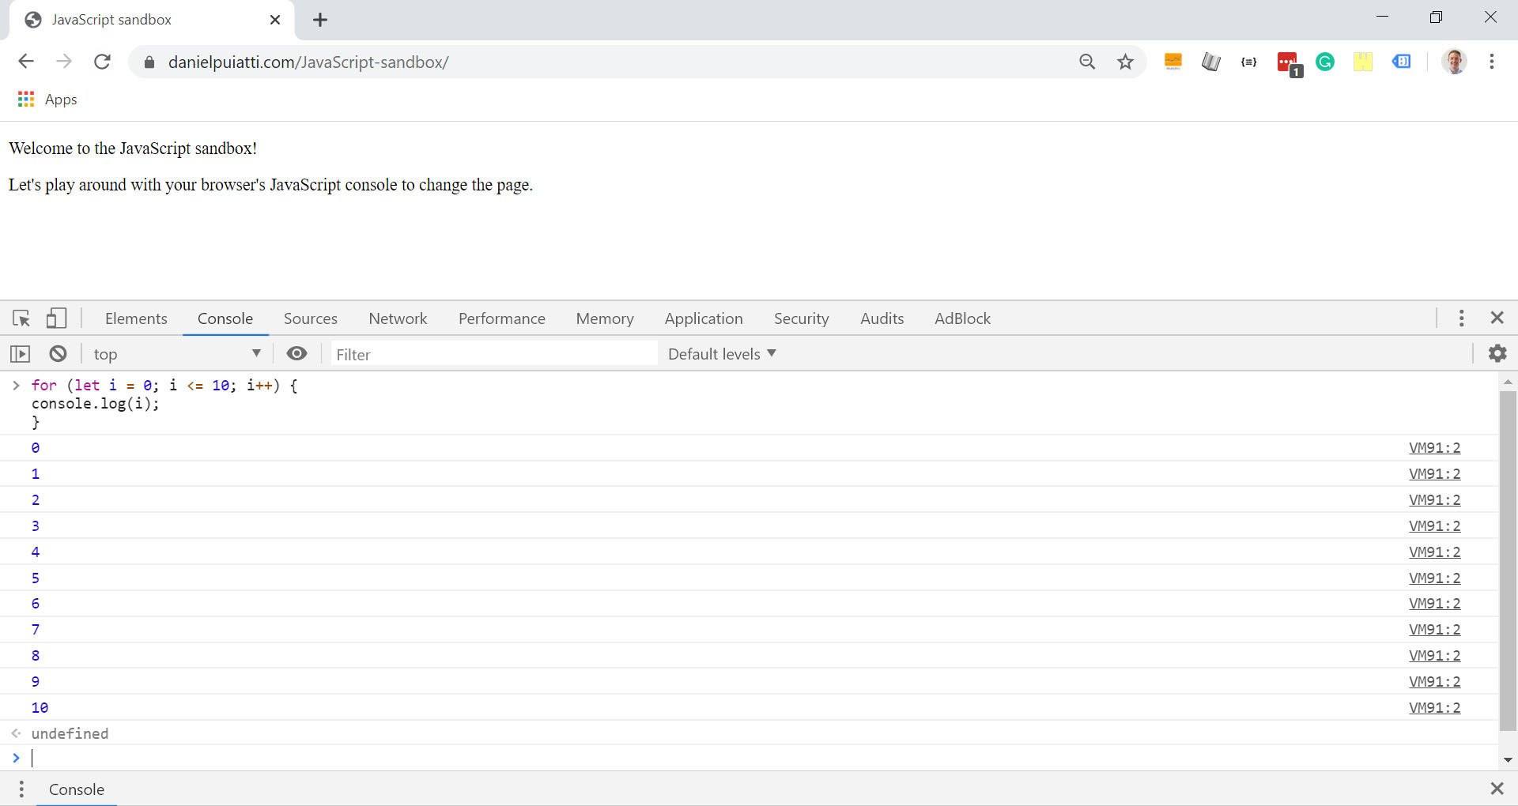Open the drawer three-dot menu

[21, 789]
